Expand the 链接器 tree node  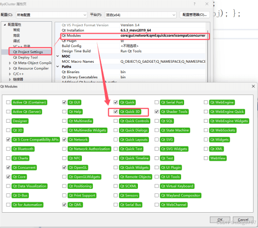point(10,80)
